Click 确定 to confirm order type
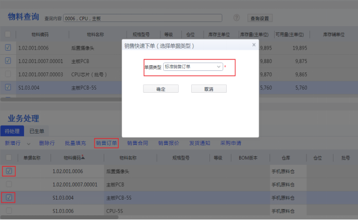The image size is (358, 220). [161, 89]
